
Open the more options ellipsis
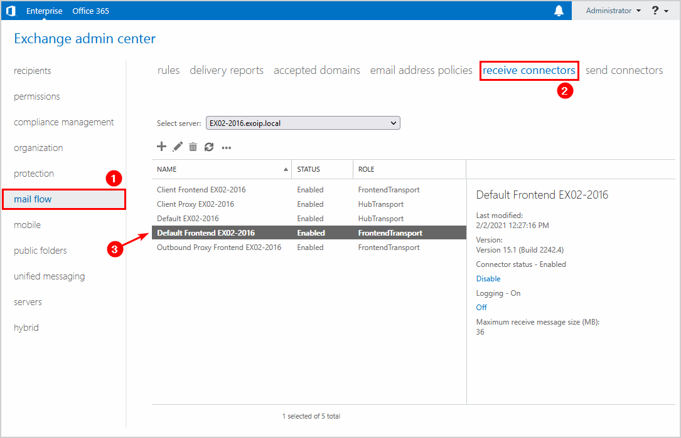coord(227,148)
